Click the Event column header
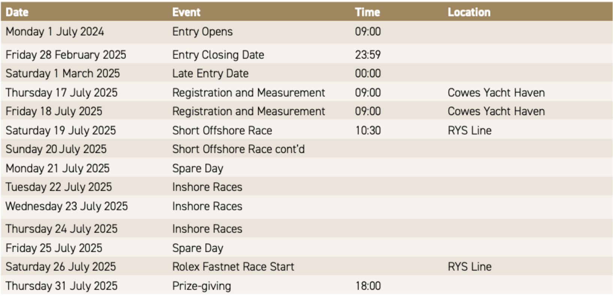 pos(186,12)
